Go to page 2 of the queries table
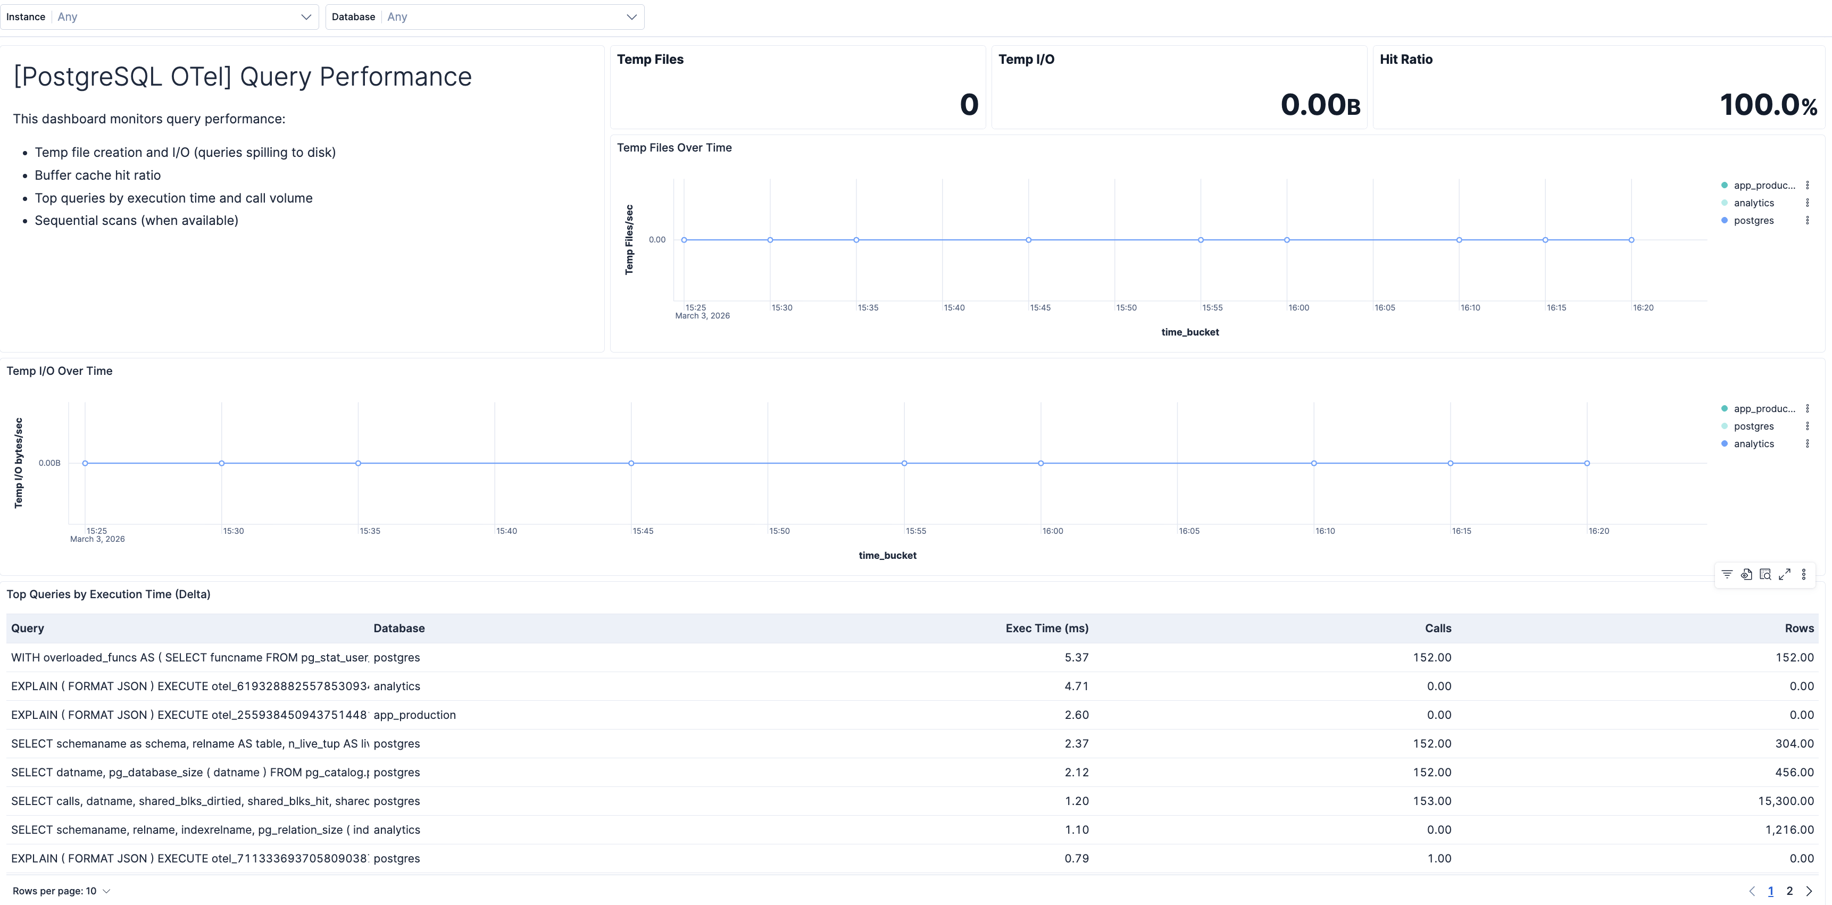 point(1791,891)
